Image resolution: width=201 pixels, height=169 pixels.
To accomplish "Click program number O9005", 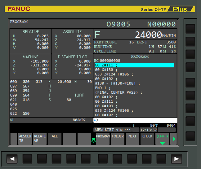I will point(118,24).
